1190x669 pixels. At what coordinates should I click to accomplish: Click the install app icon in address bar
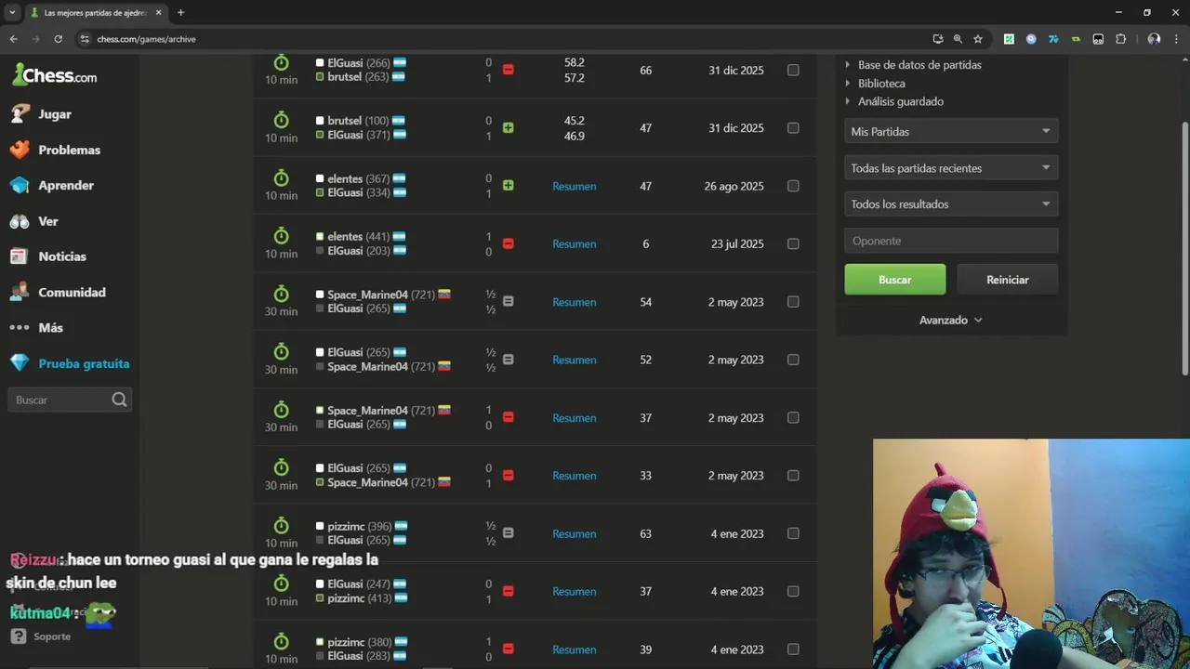938,39
